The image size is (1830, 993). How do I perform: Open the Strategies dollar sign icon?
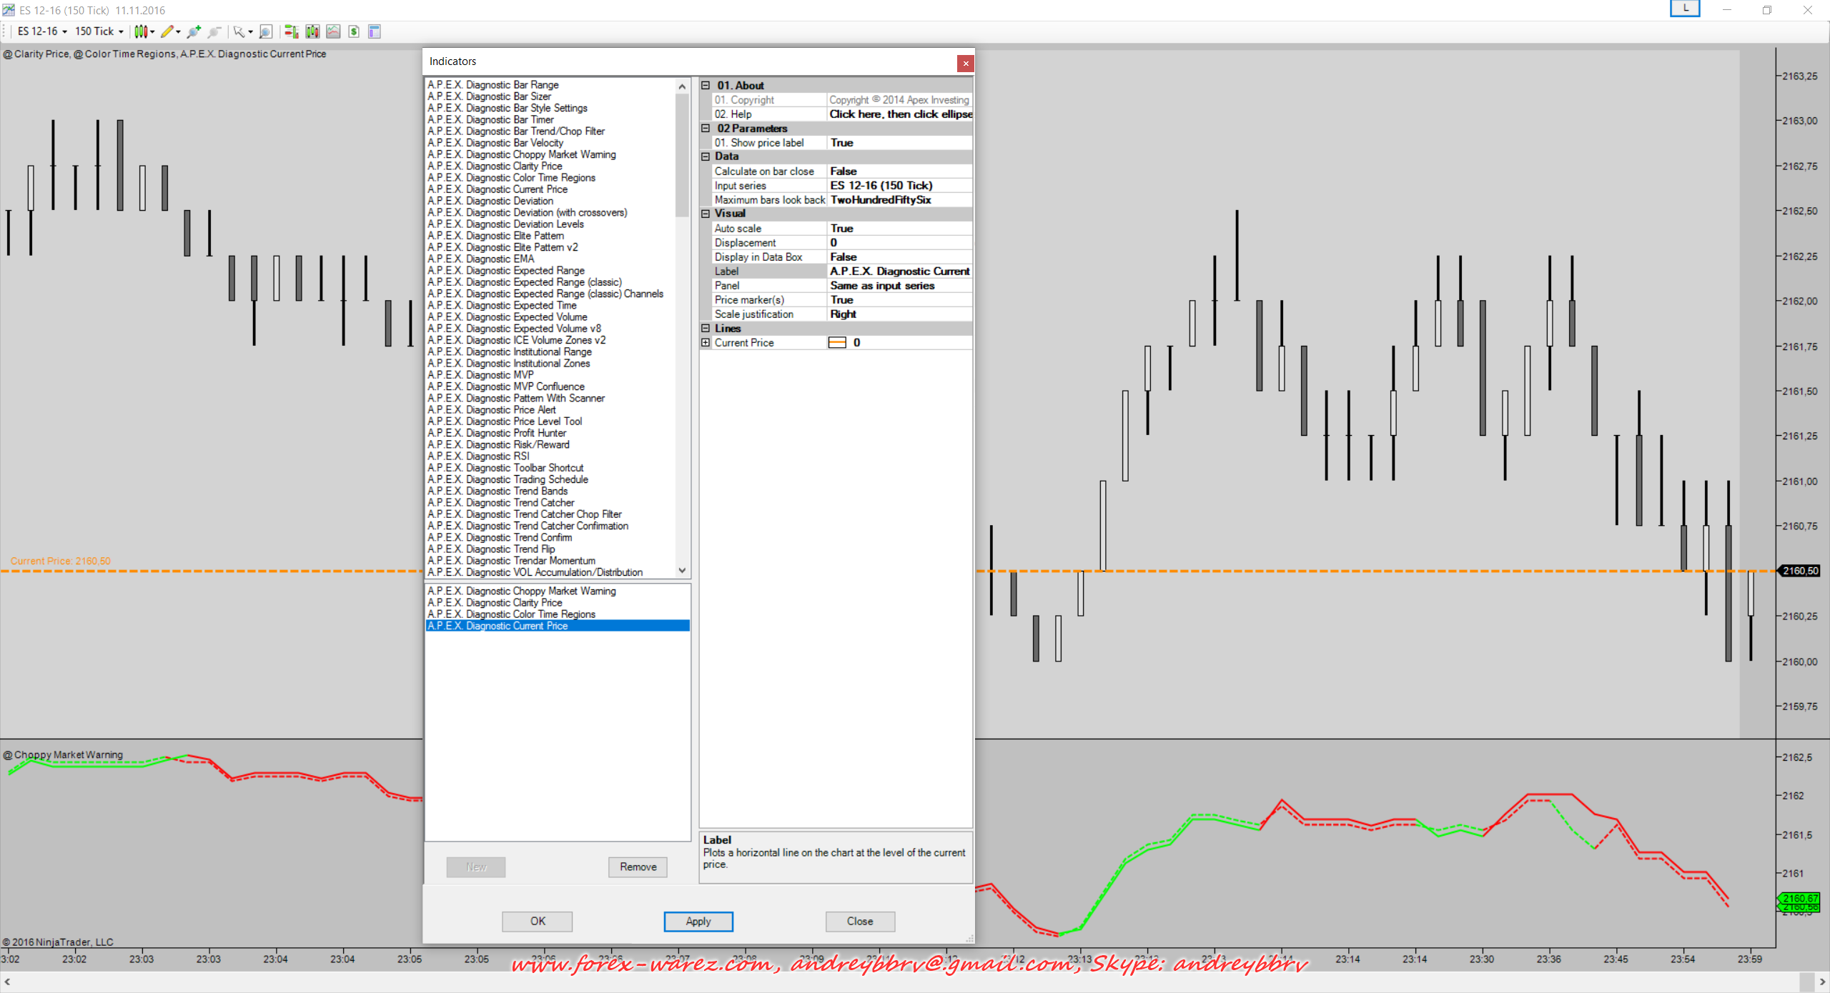[x=354, y=31]
